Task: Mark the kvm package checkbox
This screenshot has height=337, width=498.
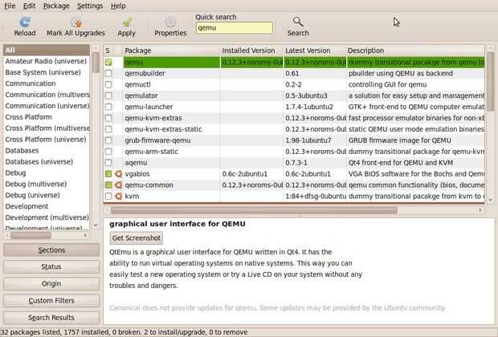Action: (108, 196)
